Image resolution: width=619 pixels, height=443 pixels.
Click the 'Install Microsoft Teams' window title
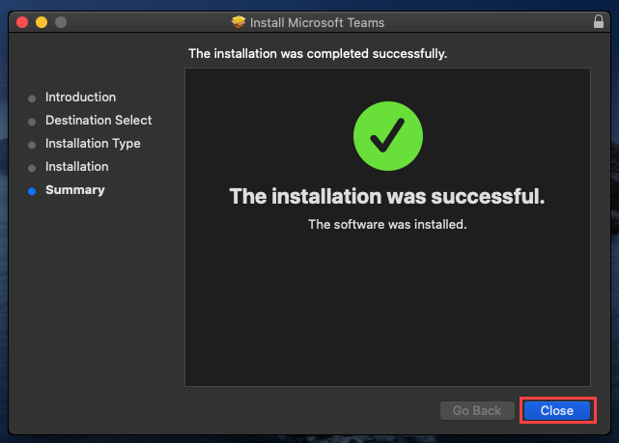click(317, 22)
